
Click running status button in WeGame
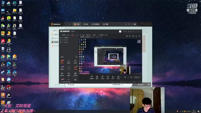pyautogui.click(x=141, y=85)
